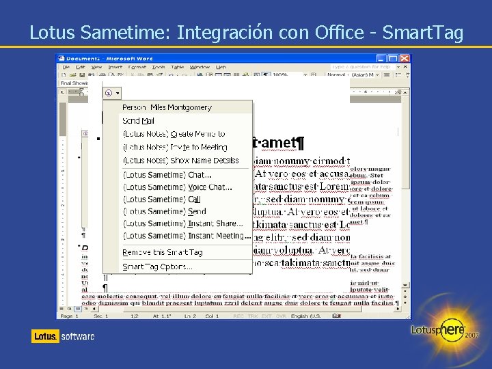This screenshot has width=492, height=369.
Task: Choose (Lotus Sametime) Send
Action: pyautogui.click(x=178, y=211)
